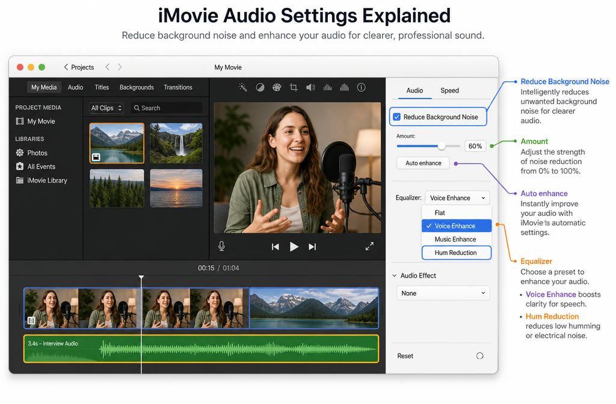Select the pine forest clip thumbnail
Screen dimensions: 616x404
[117, 188]
